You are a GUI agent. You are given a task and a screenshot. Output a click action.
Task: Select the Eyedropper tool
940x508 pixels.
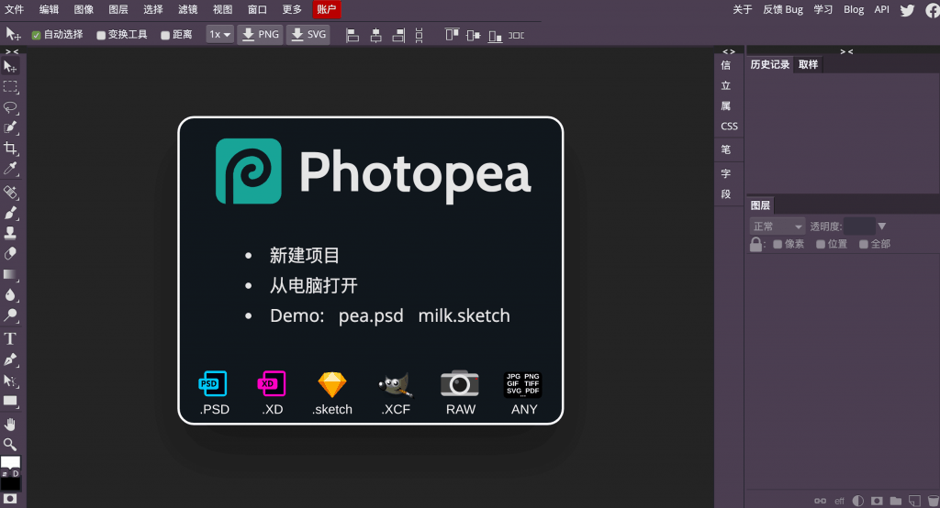(10, 169)
